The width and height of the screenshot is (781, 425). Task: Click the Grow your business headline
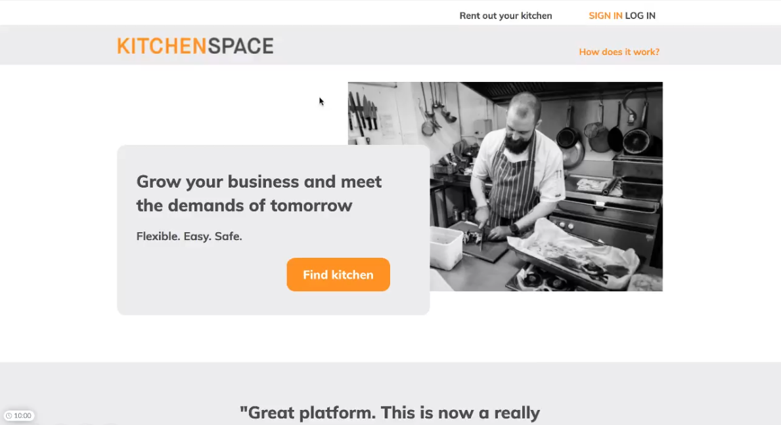[259, 193]
